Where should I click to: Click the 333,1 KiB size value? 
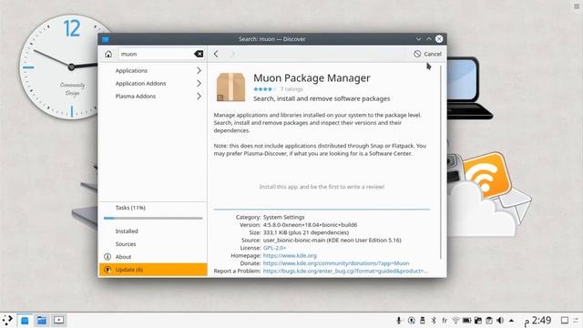click(306, 232)
